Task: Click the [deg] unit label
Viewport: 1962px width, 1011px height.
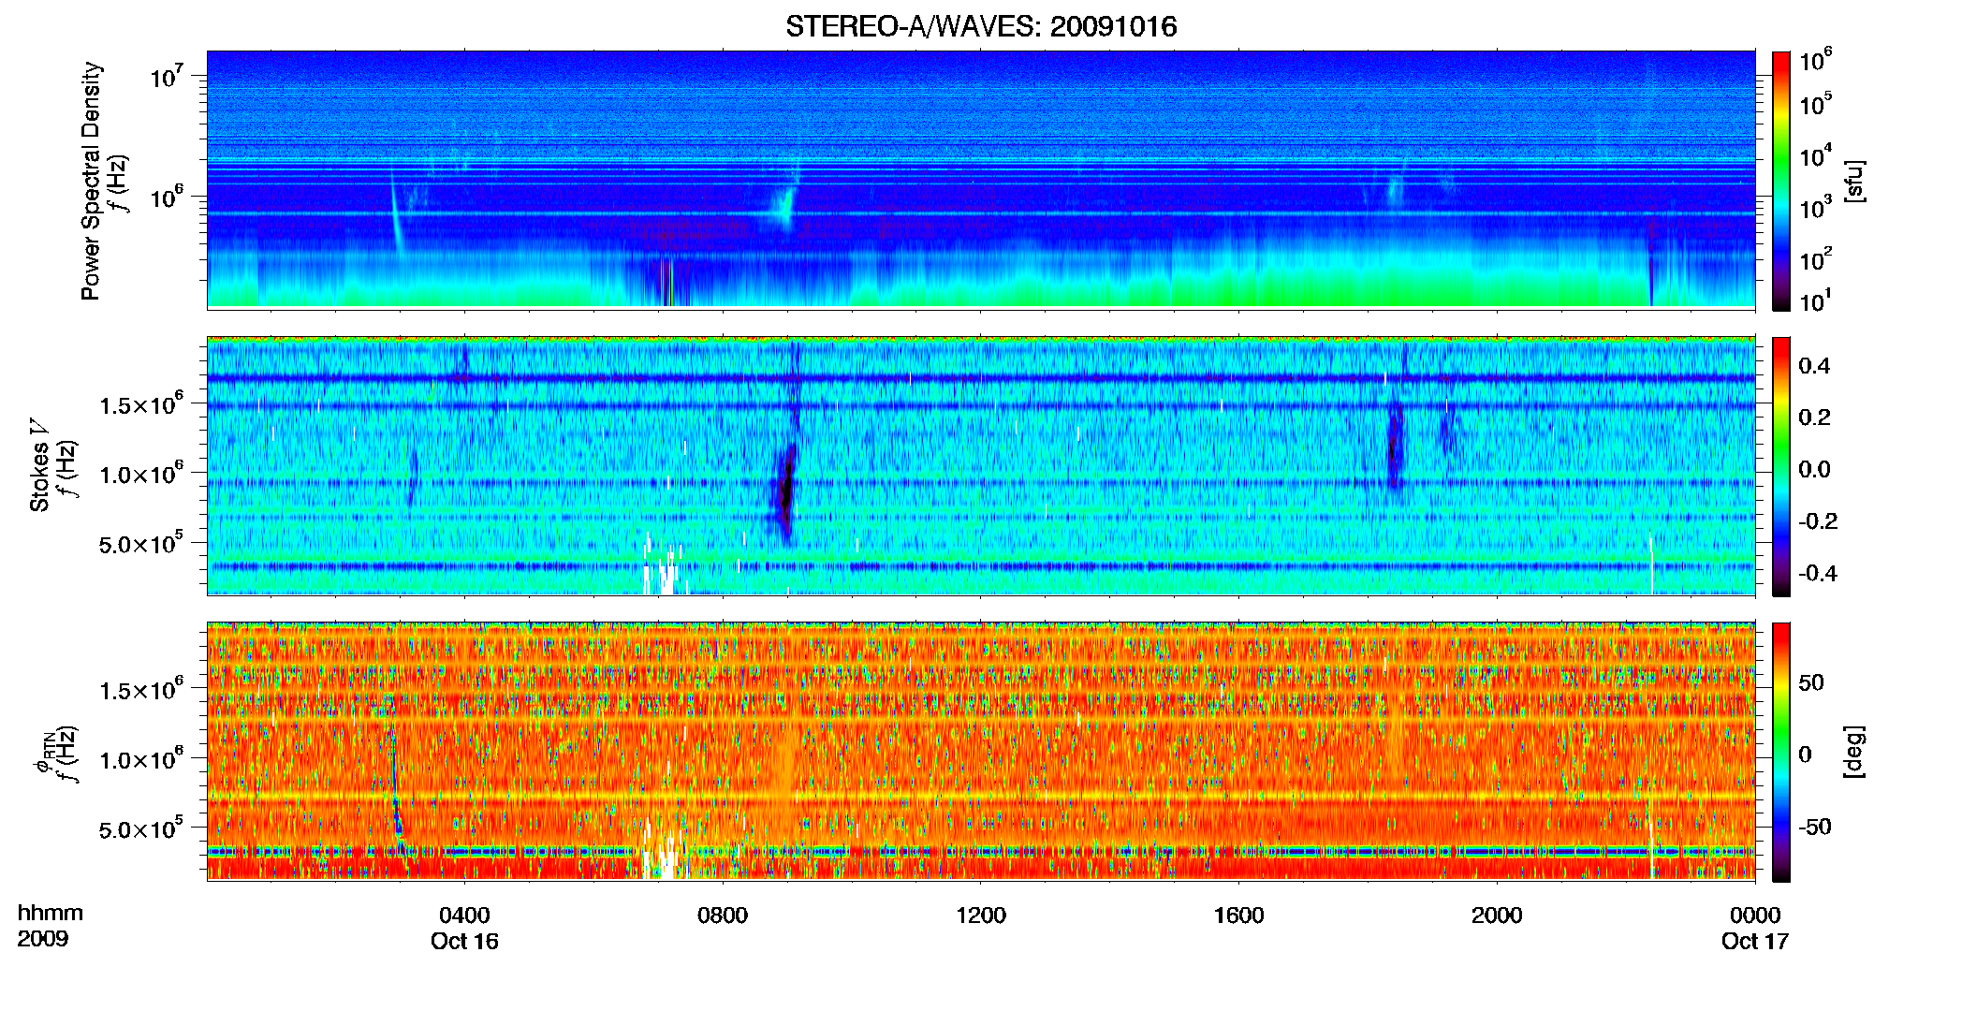Action: coord(1854,752)
